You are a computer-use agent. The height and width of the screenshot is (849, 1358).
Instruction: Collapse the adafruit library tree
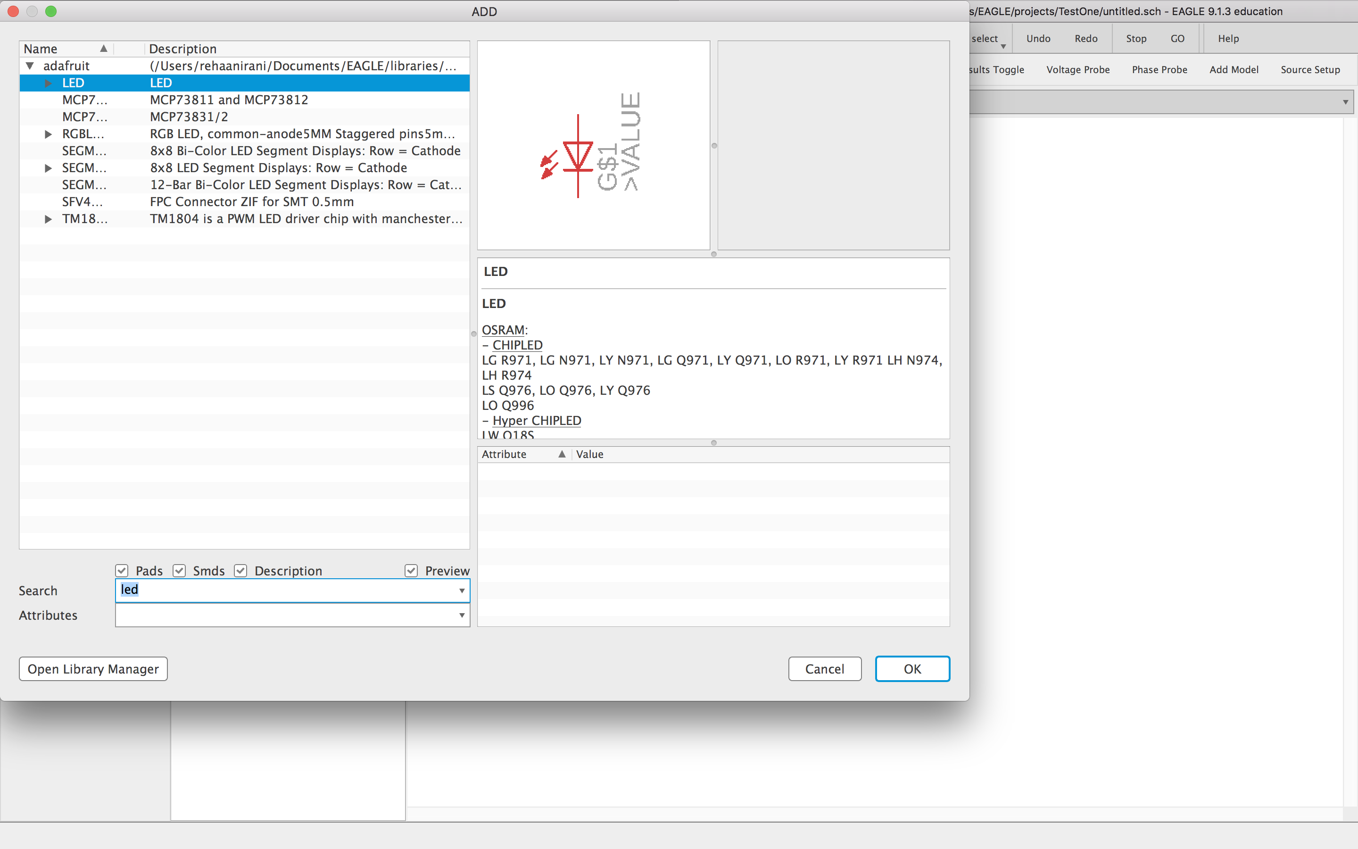[x=30, y=66]
